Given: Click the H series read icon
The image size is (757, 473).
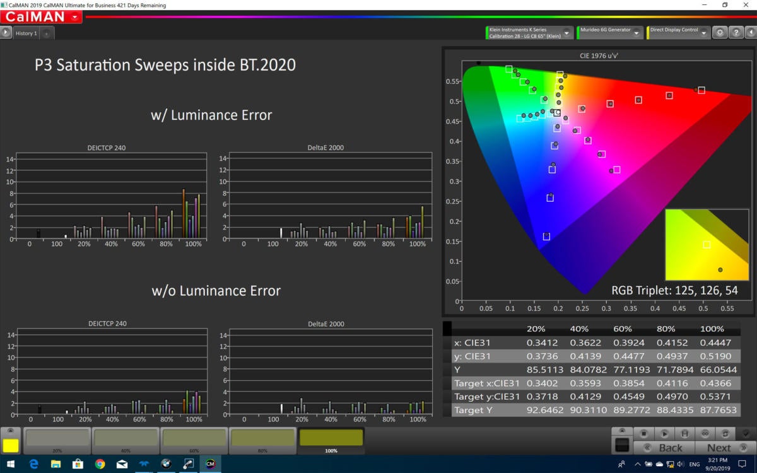Looking at the screenshot, I should point(685,434).
